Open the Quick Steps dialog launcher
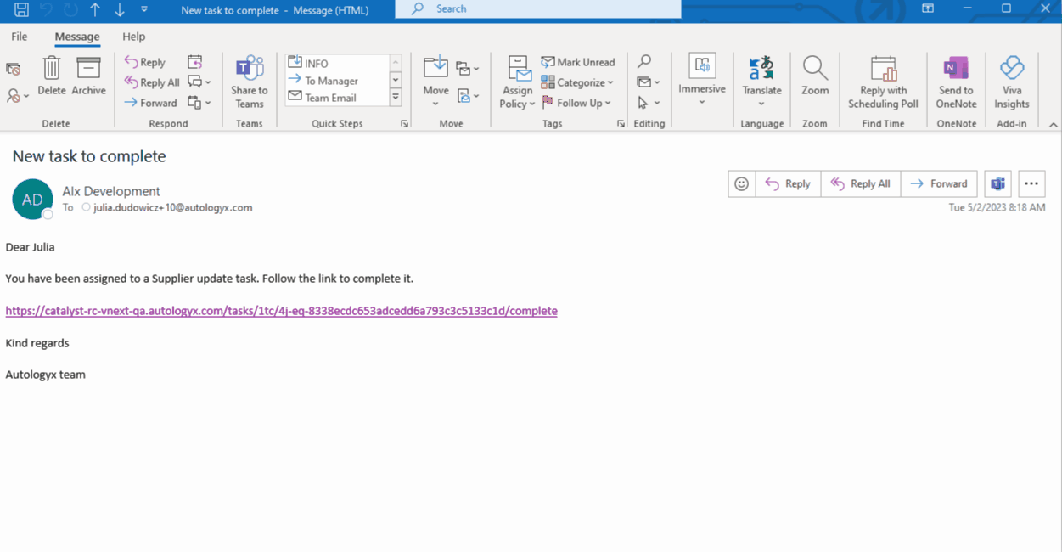Screen dimensions: 1062x552 point(405,124)
